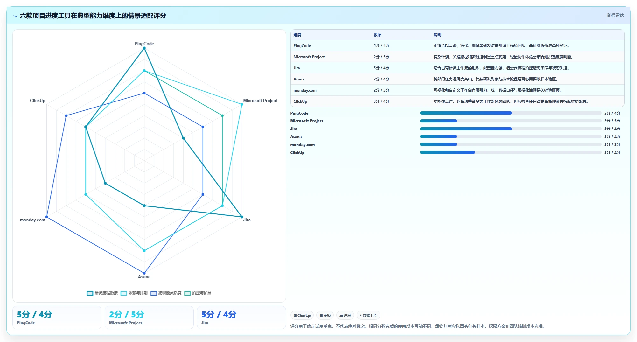
Task: Click the footnote beginning 评分用于确定试用重点
Action: coord(418,326)
